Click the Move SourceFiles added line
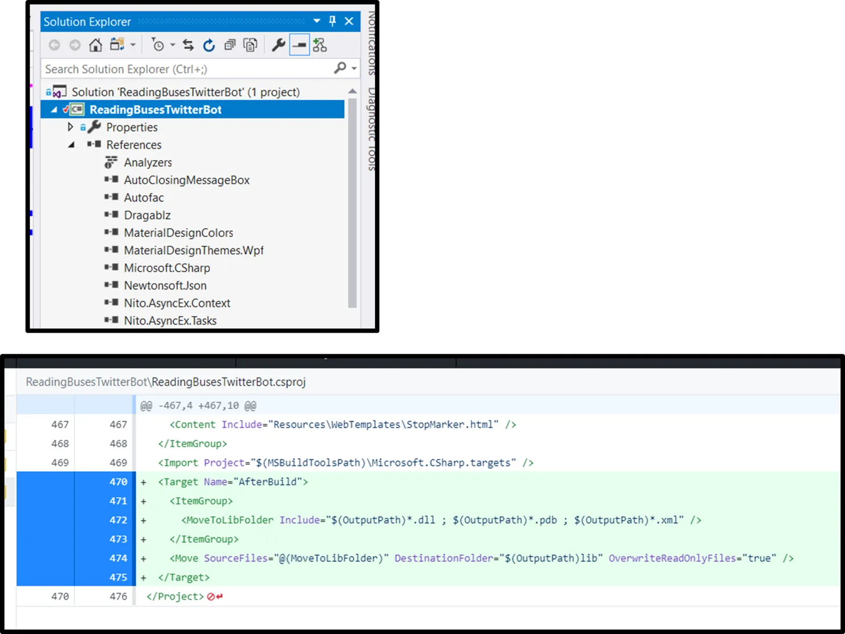 pyautogui.click(x=482, y=559)
